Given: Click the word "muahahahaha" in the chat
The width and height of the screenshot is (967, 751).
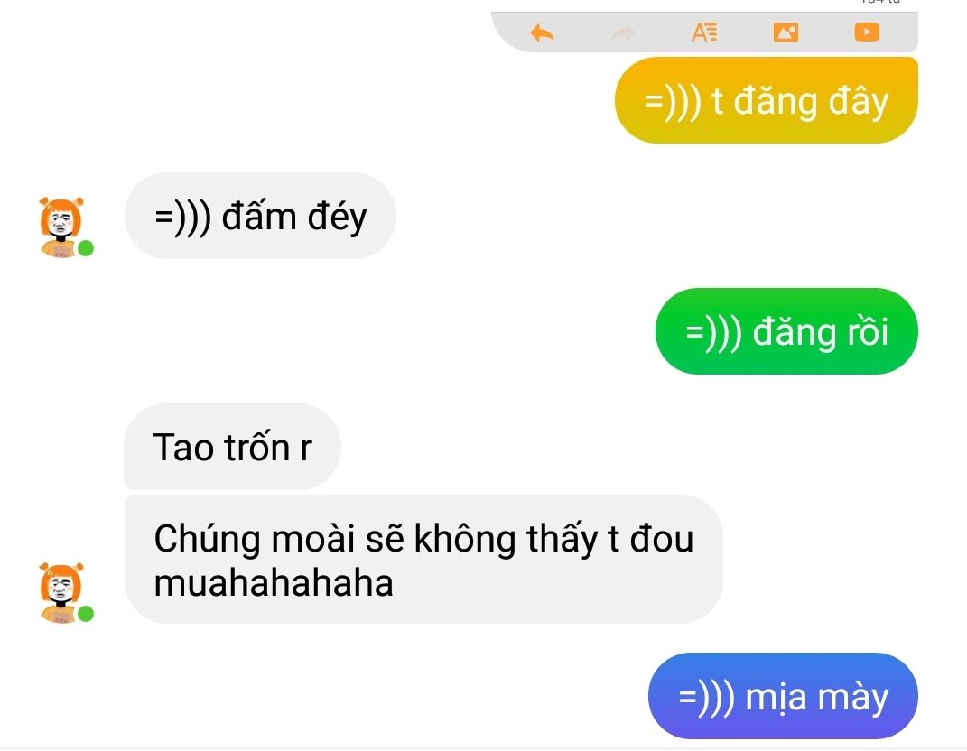Looking at the screenshot, I should pyautogui.click(x=274, y=583).
